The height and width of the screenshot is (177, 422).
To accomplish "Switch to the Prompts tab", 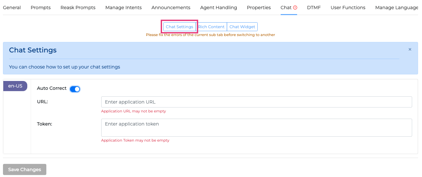I will 41,8.
